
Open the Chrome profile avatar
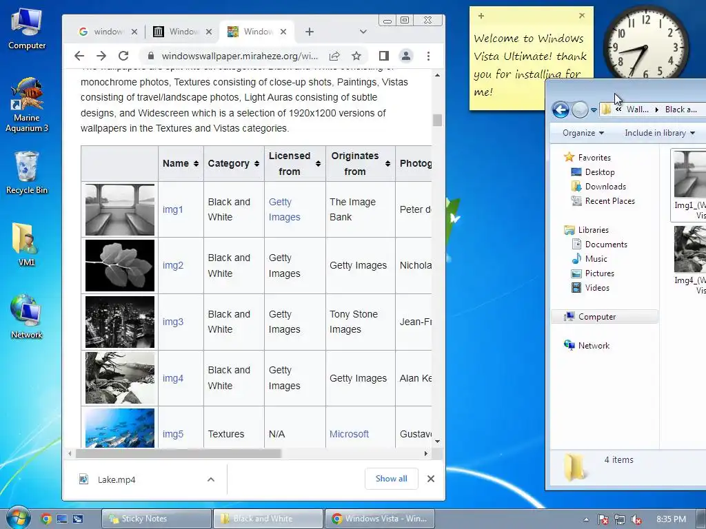point(405,56)
